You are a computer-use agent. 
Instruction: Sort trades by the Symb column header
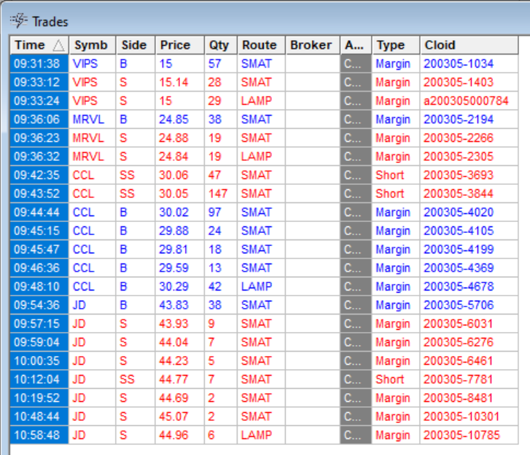tap(90, 45)
